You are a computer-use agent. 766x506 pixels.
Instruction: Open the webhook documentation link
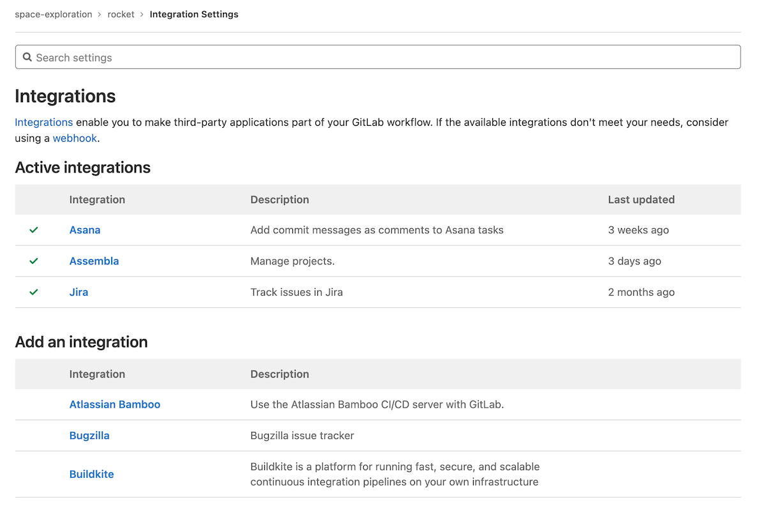coord(75,138)
